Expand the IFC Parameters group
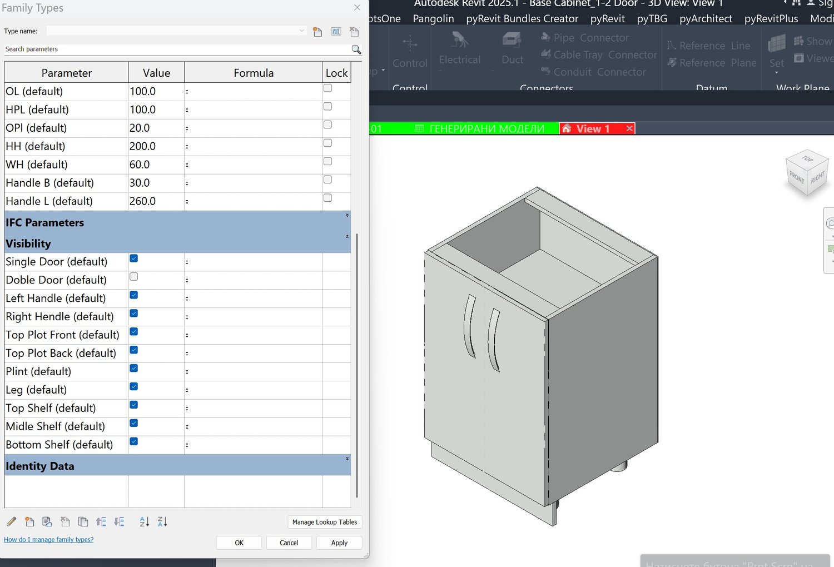 (x=348, y=215)
